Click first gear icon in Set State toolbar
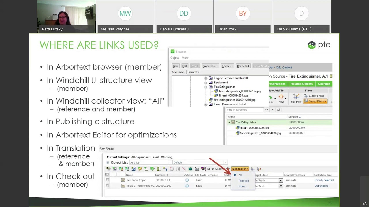 pyautogui.click(x=108, y=169)
